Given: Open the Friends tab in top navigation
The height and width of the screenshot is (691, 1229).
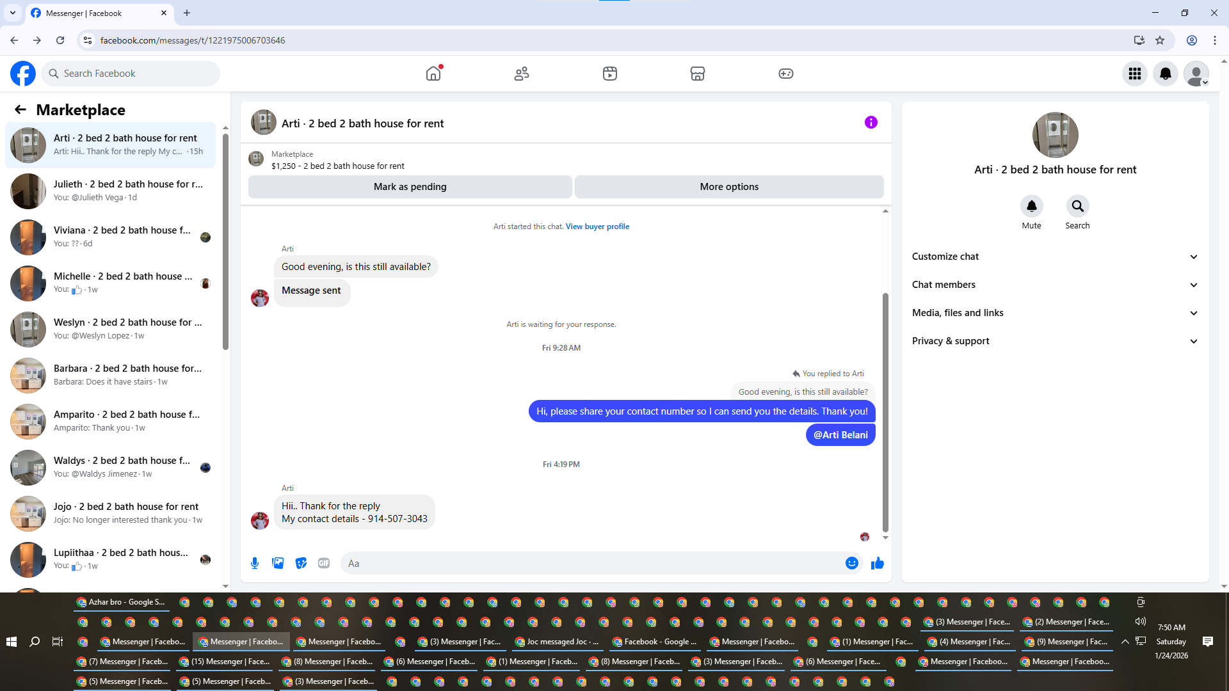Looking at the screenshot, I should (522, 74).
